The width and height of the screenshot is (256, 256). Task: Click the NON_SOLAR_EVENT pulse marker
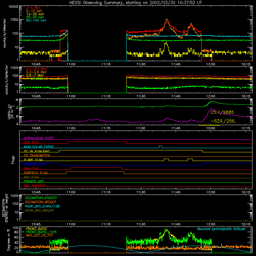(161, 147)
